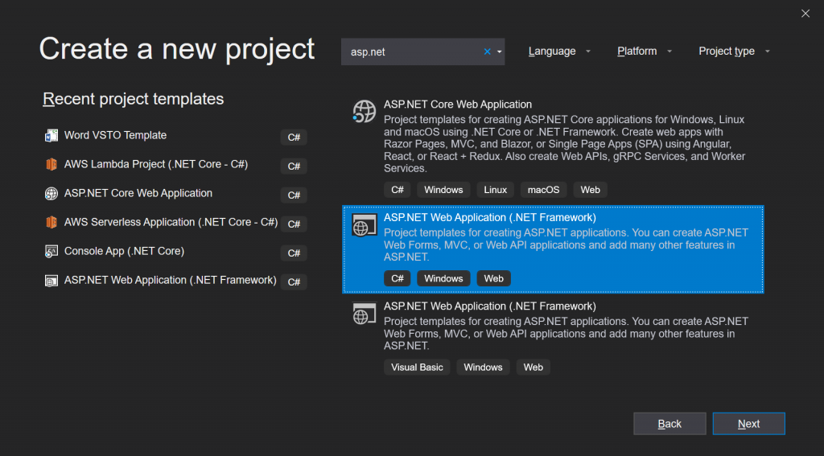824x456 pixels.
Task: Click the Visual Basic ASP.NET Web Application icon
Action: click(x=365, y=314)
